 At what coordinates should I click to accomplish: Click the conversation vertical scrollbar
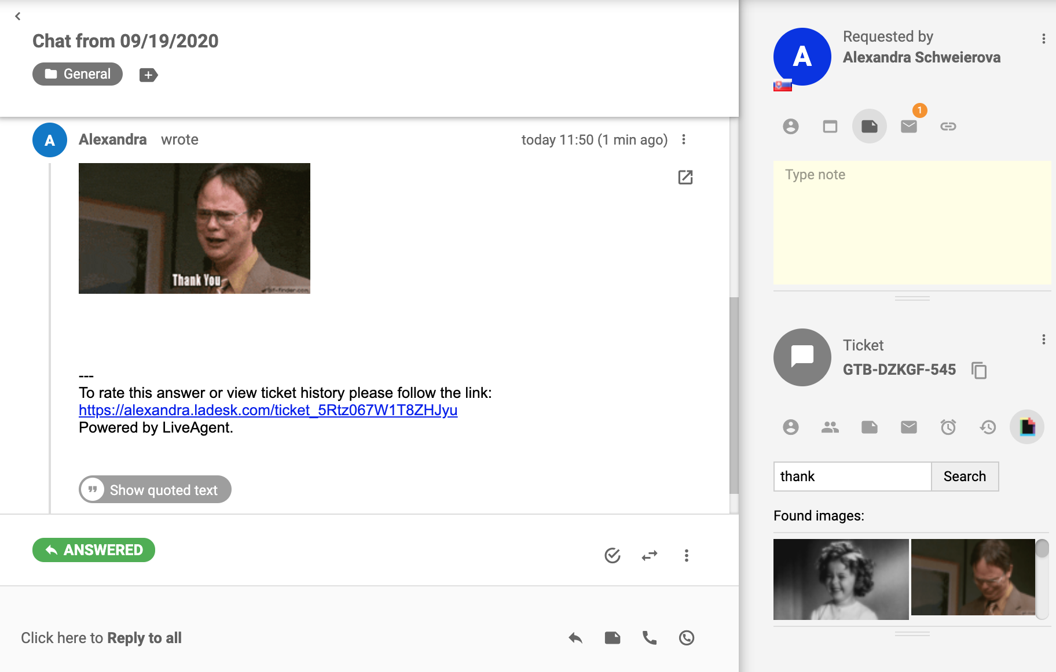pos(734,396)
